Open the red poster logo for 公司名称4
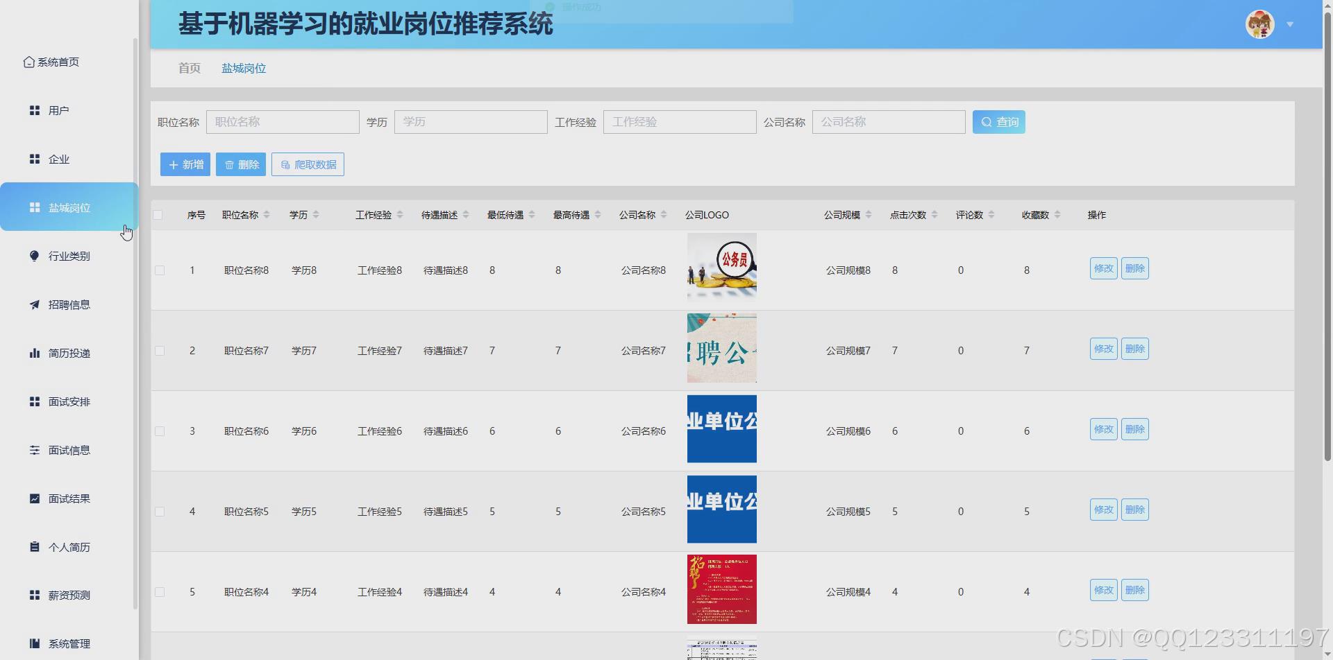This screenshot has height=660, width=1333. coord(722,589)
